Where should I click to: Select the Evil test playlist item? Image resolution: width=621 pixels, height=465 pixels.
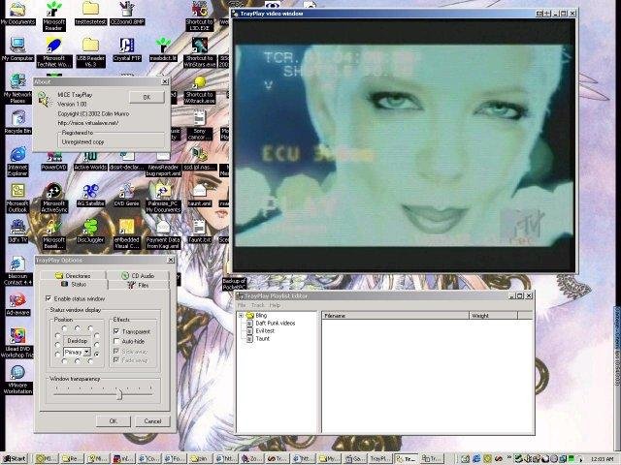(265, 331)
